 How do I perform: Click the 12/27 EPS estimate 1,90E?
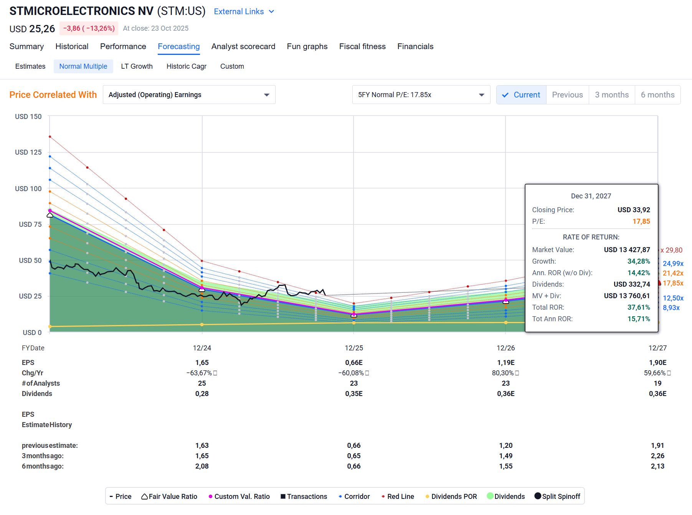658,363
